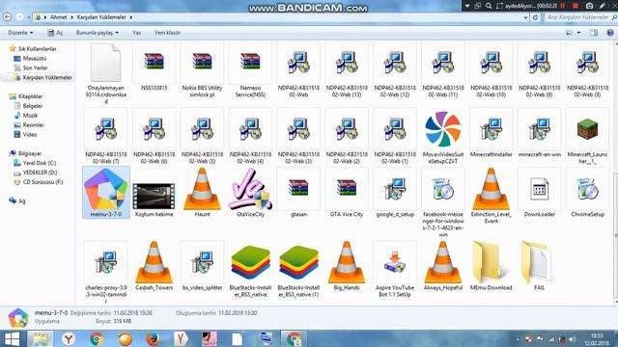Open the Bununla paylaş dropdown

tap(97, 33)
